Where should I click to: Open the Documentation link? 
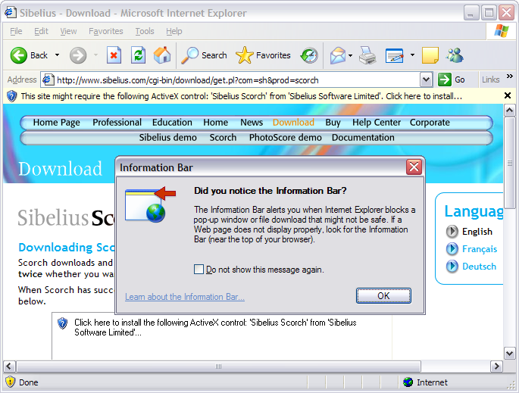[363, 137]
